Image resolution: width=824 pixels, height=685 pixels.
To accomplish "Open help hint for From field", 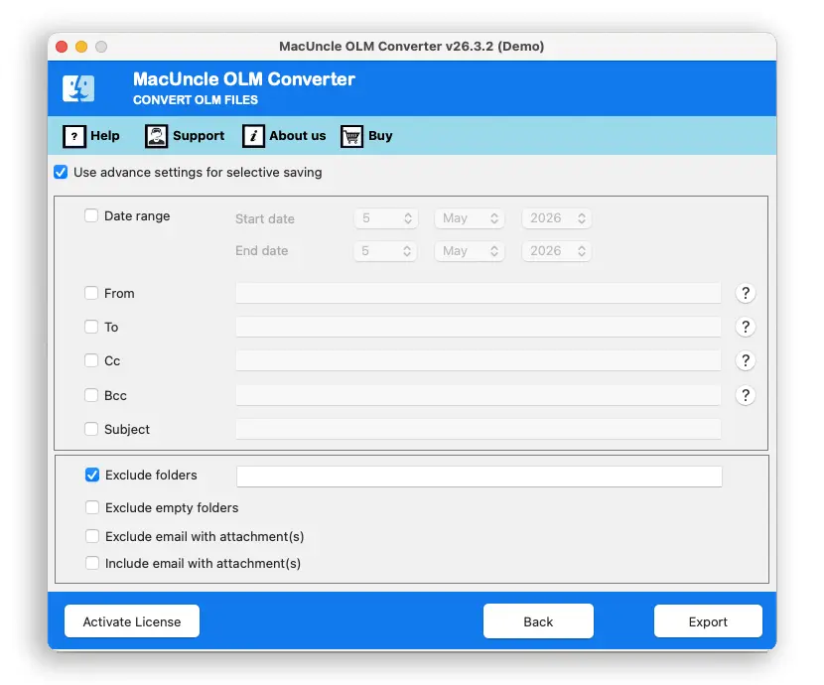I will 746,293.
